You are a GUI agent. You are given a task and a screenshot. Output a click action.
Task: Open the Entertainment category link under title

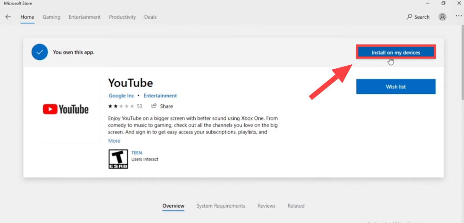160,96
